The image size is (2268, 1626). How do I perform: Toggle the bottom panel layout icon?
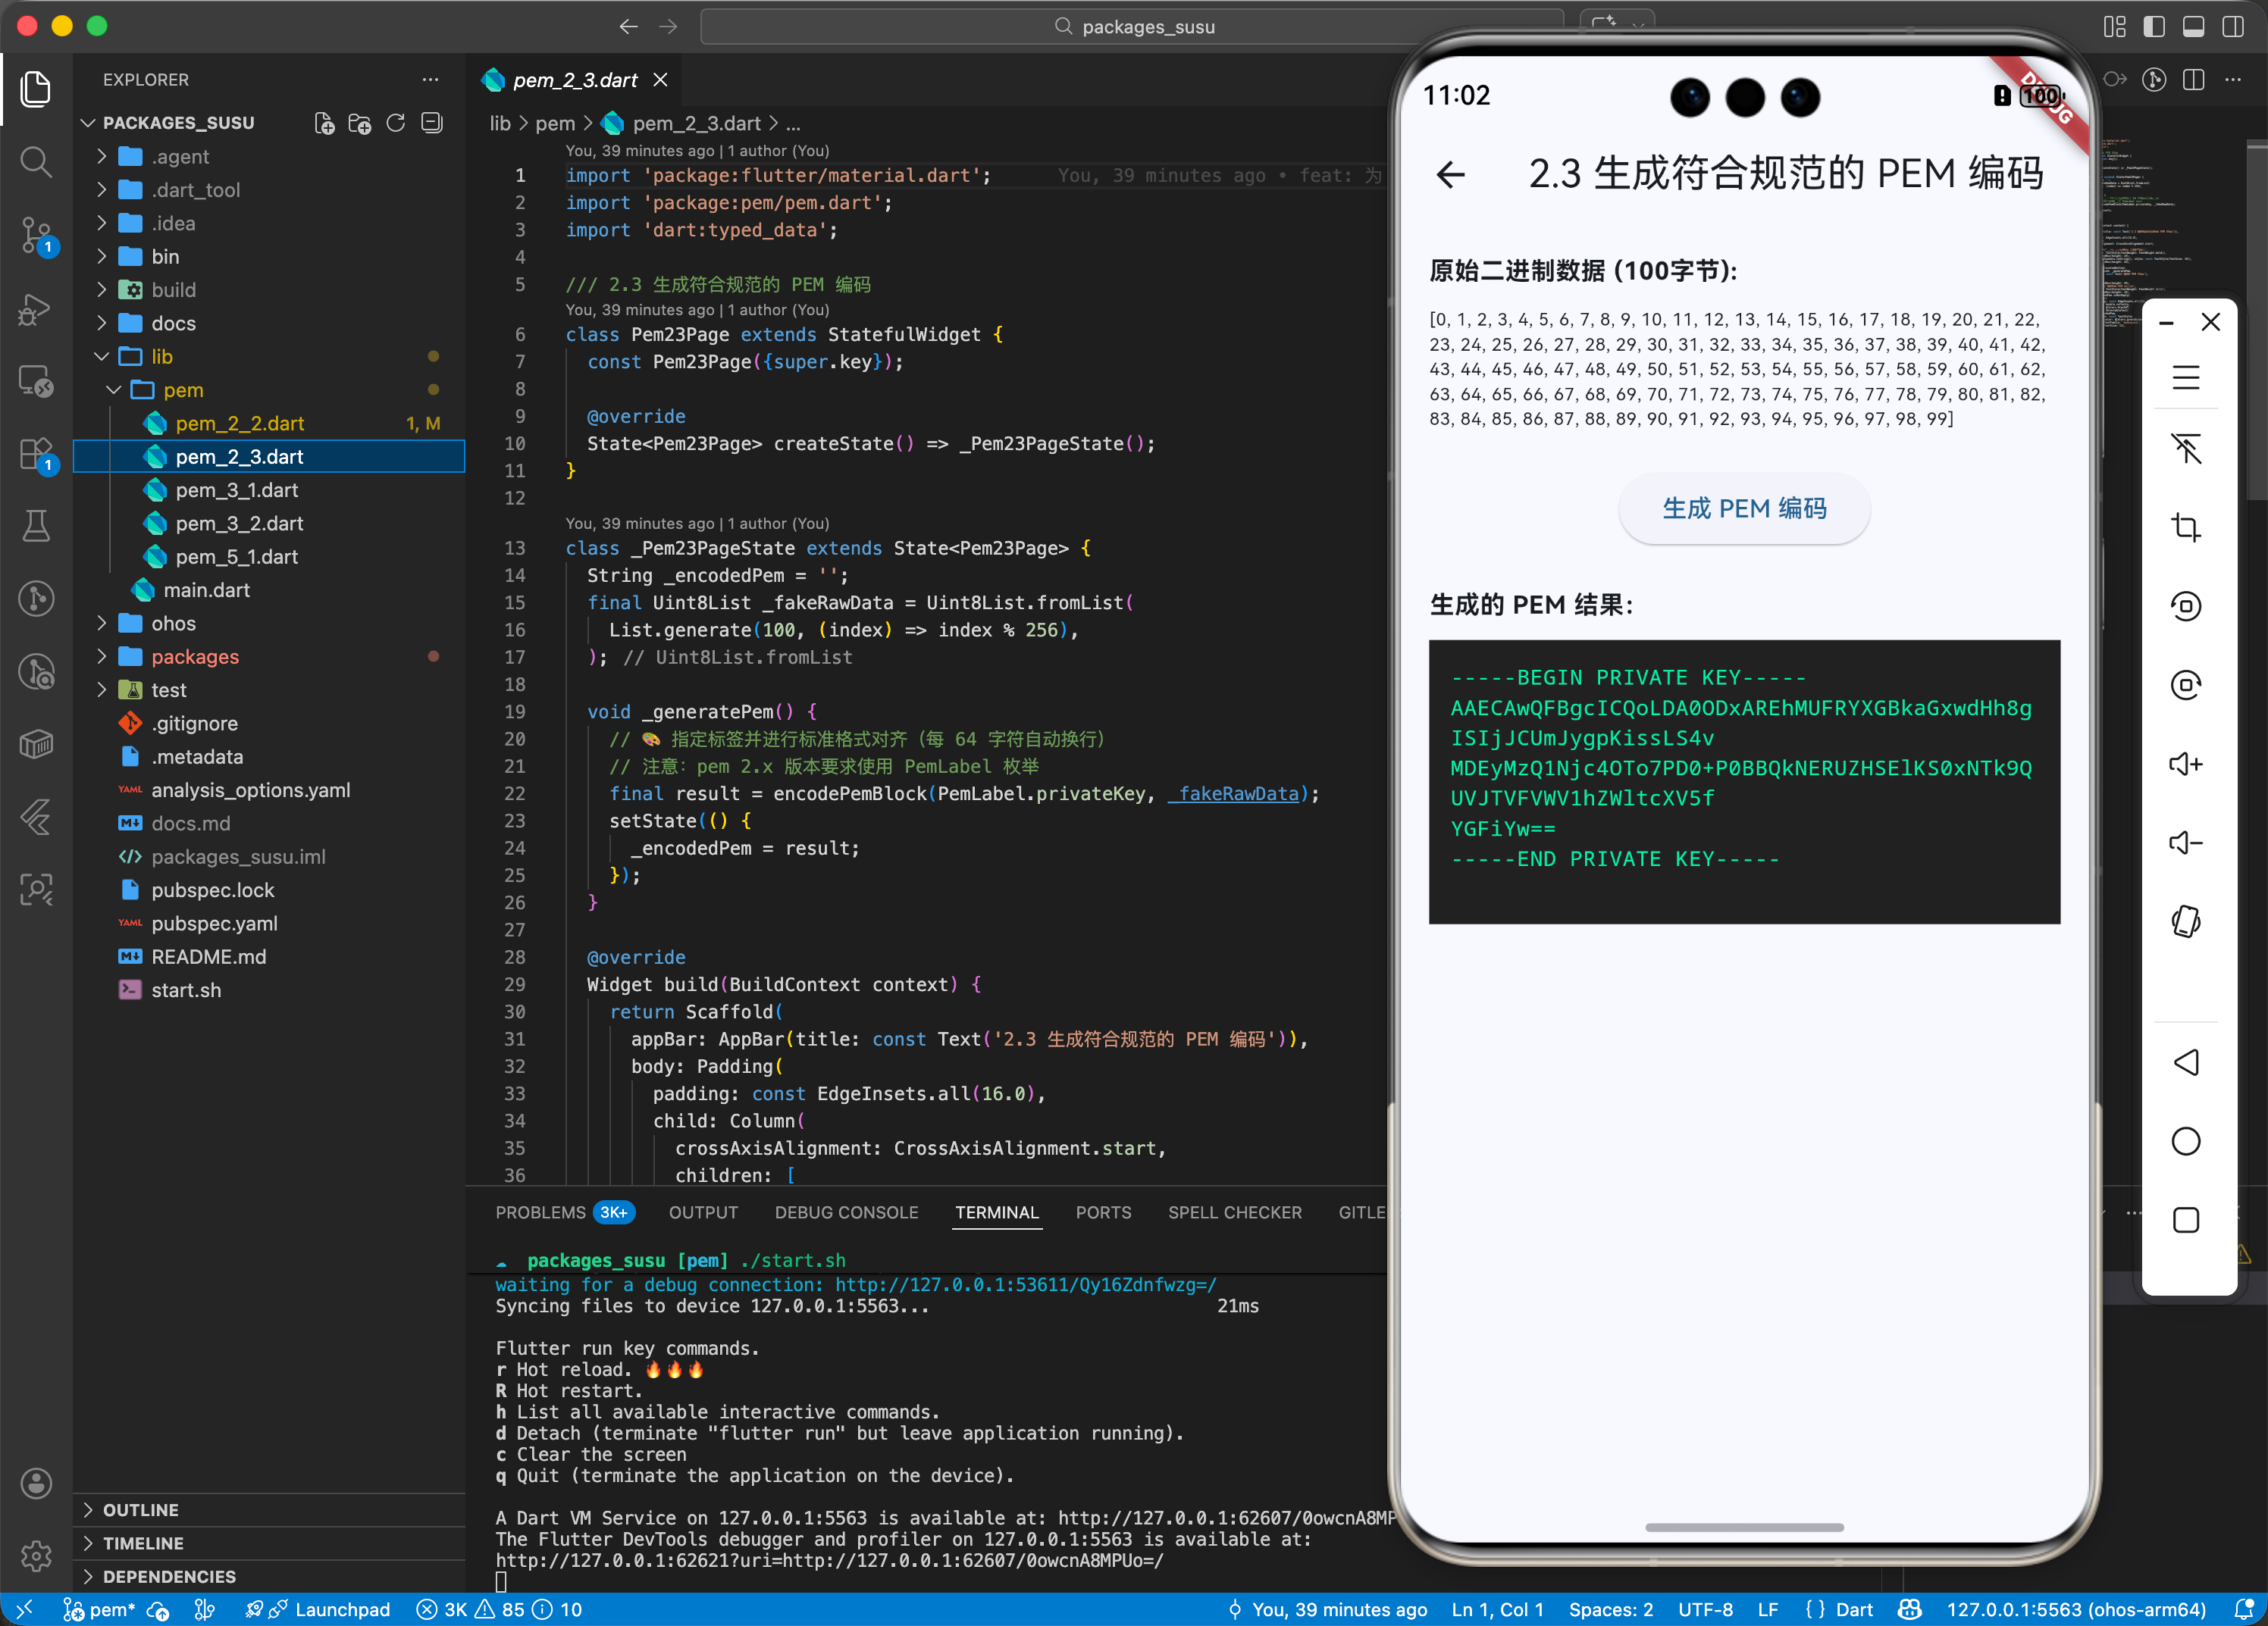pos(2193,27)
